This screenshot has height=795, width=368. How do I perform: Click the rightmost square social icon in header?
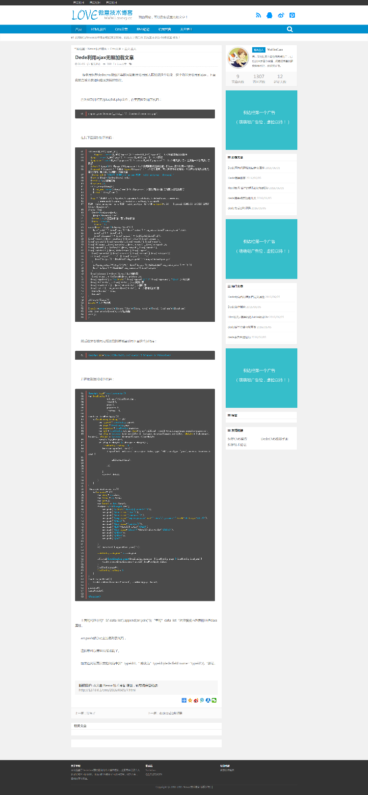coord(292,15)
